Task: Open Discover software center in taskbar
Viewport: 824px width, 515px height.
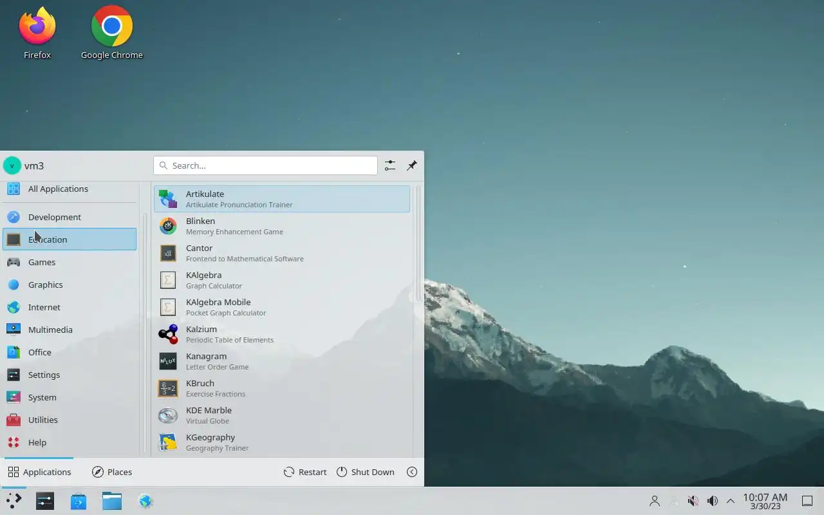Action: pos(79,501)
